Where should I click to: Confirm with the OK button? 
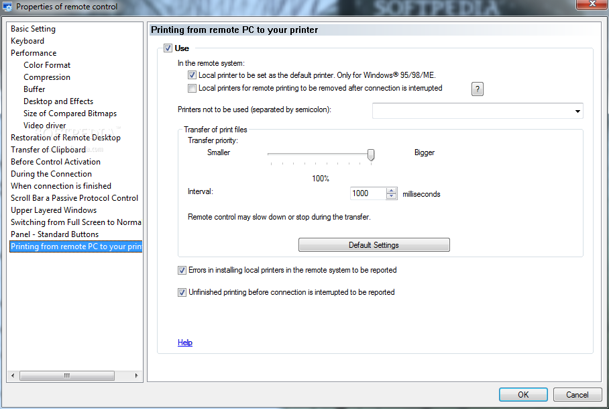tap(523, 395)
